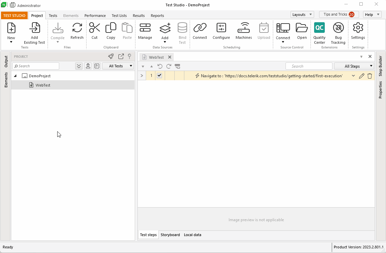Click the step layout icon after Redo
Screen dimensions: 386x253
click(177, 66)
